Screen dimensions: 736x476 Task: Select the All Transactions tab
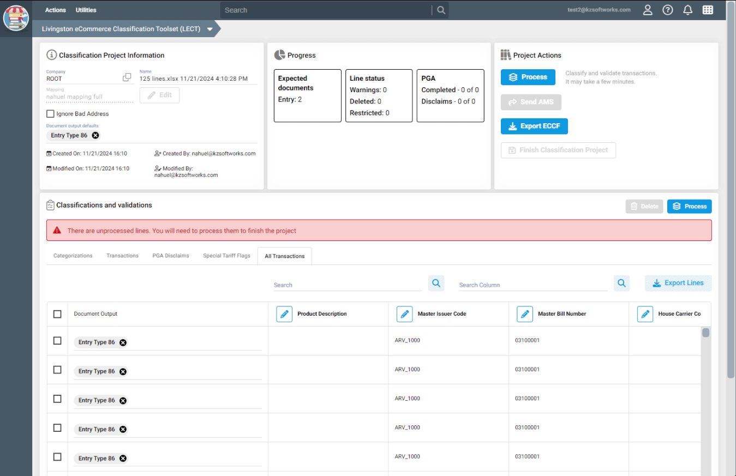285,256
